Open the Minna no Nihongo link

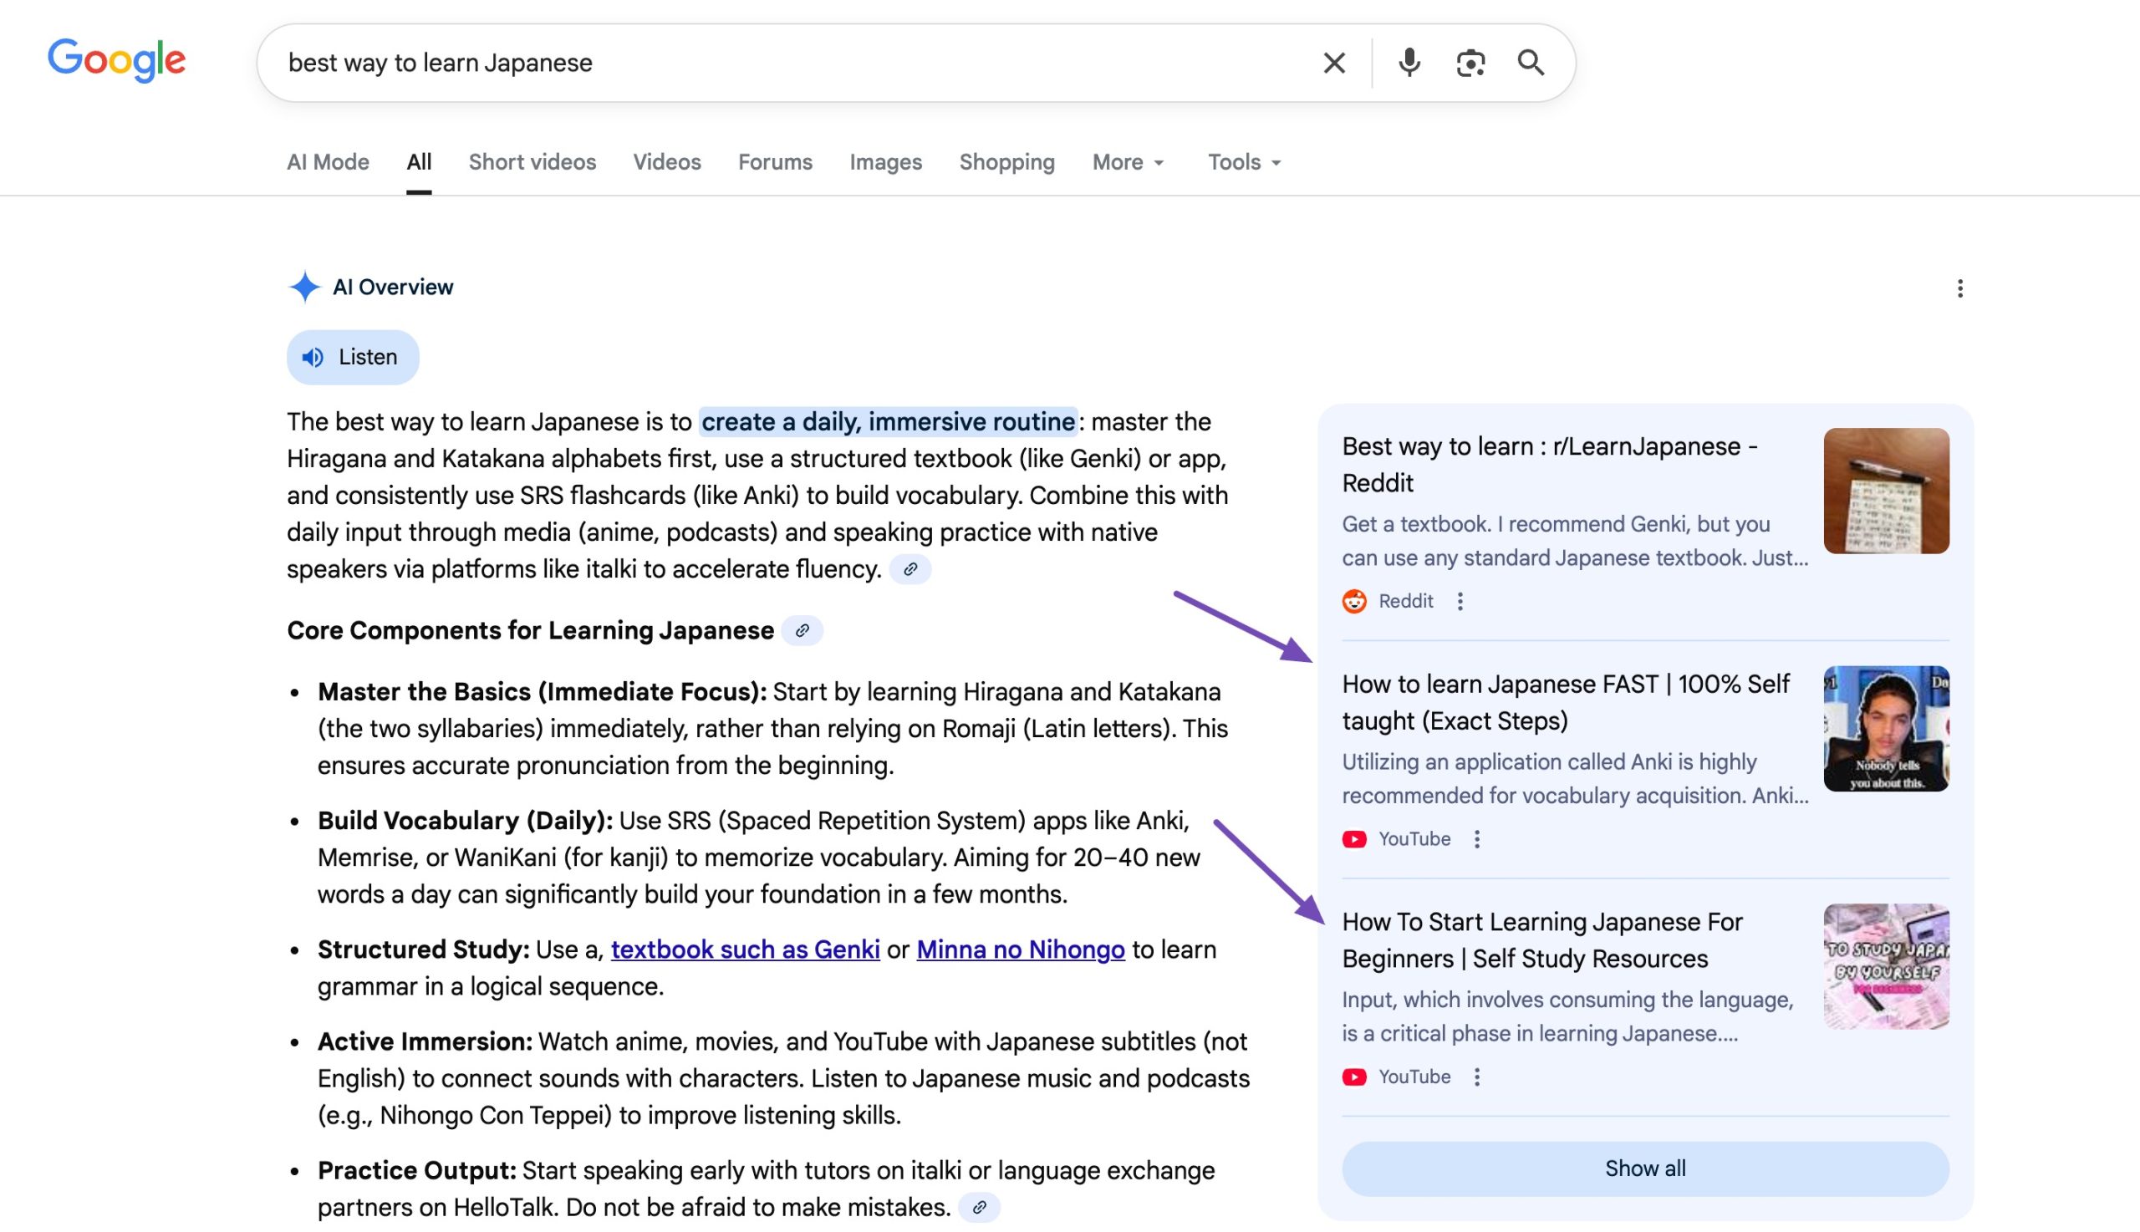(x=1020, y=949)
